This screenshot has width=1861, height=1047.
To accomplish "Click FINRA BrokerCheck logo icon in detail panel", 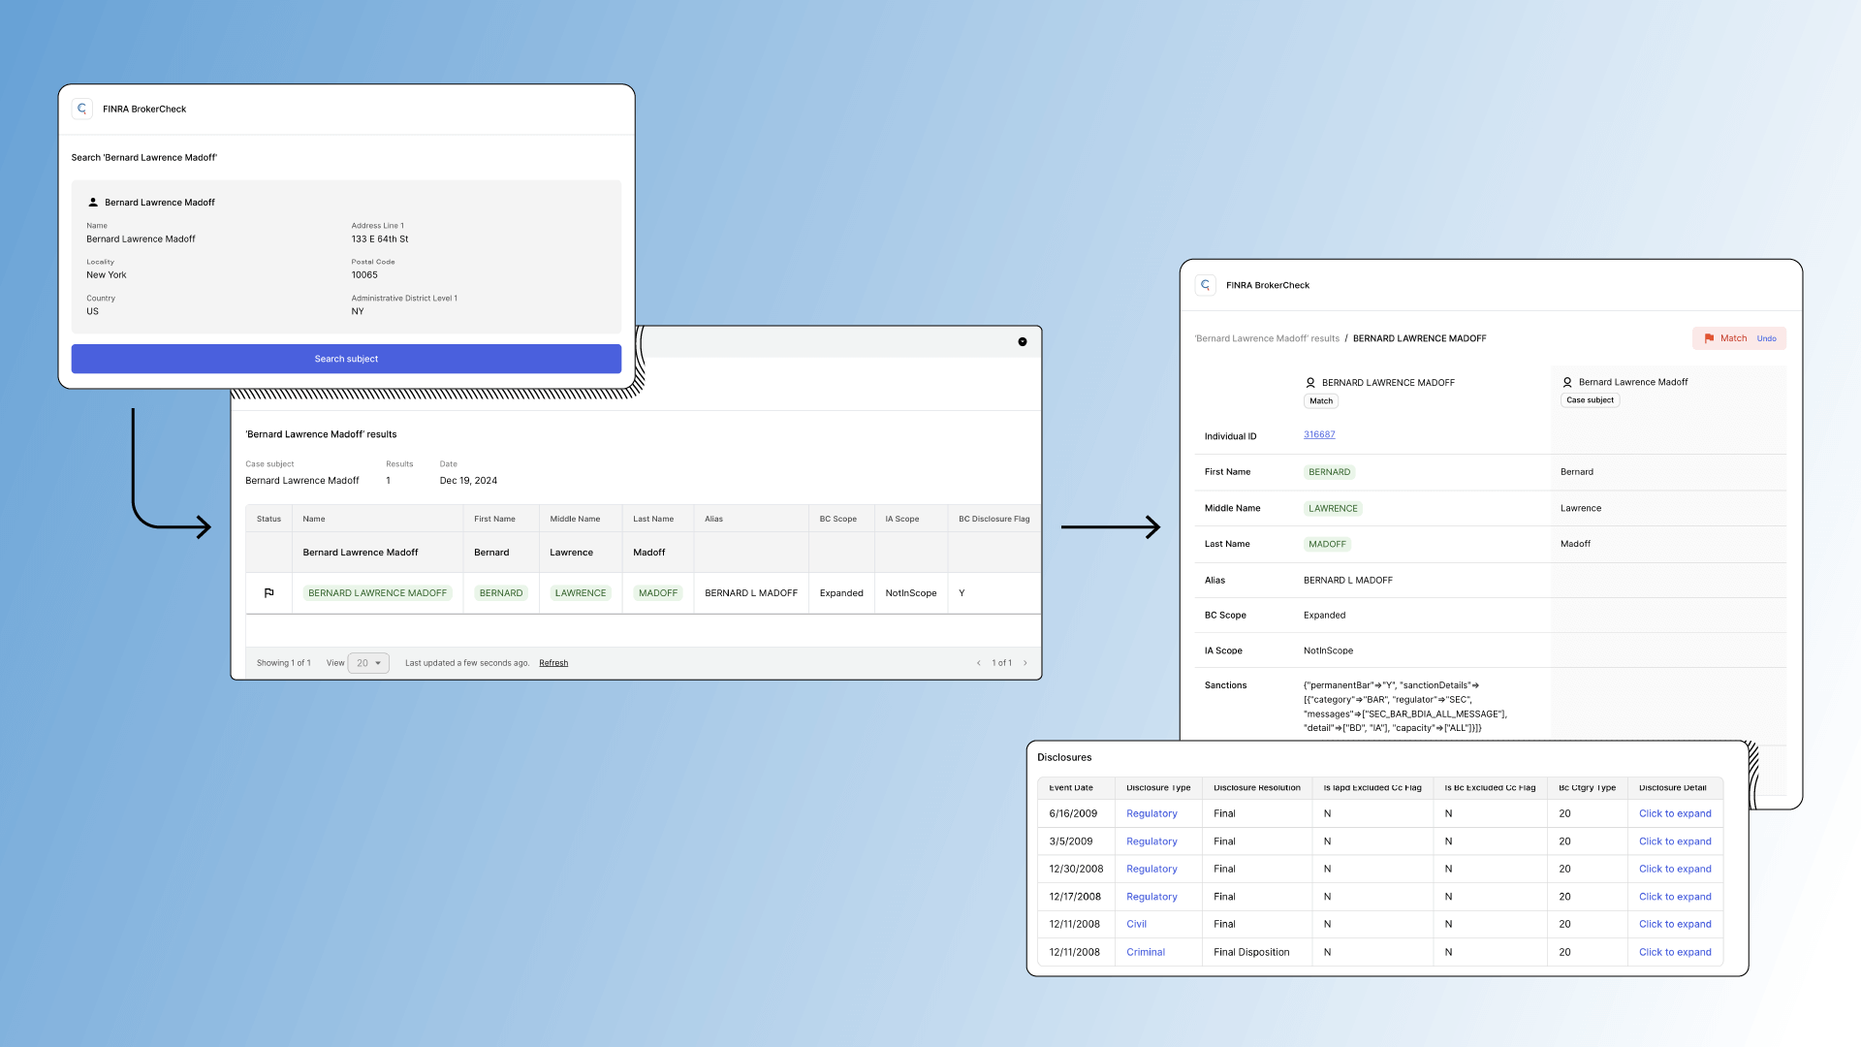I will (1206, 285).
